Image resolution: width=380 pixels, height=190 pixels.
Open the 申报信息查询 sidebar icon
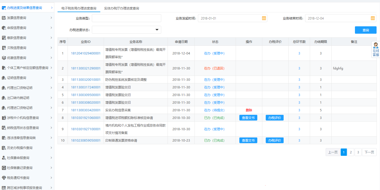4,28
